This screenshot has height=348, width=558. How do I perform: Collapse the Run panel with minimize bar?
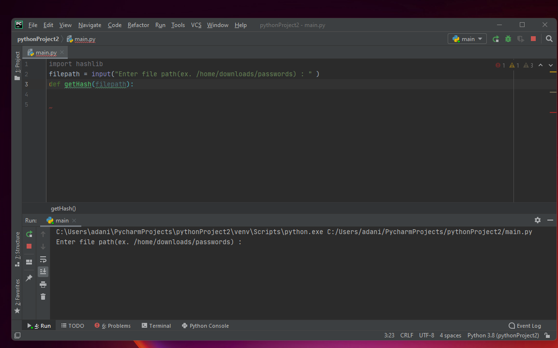[x=550, y=220]
